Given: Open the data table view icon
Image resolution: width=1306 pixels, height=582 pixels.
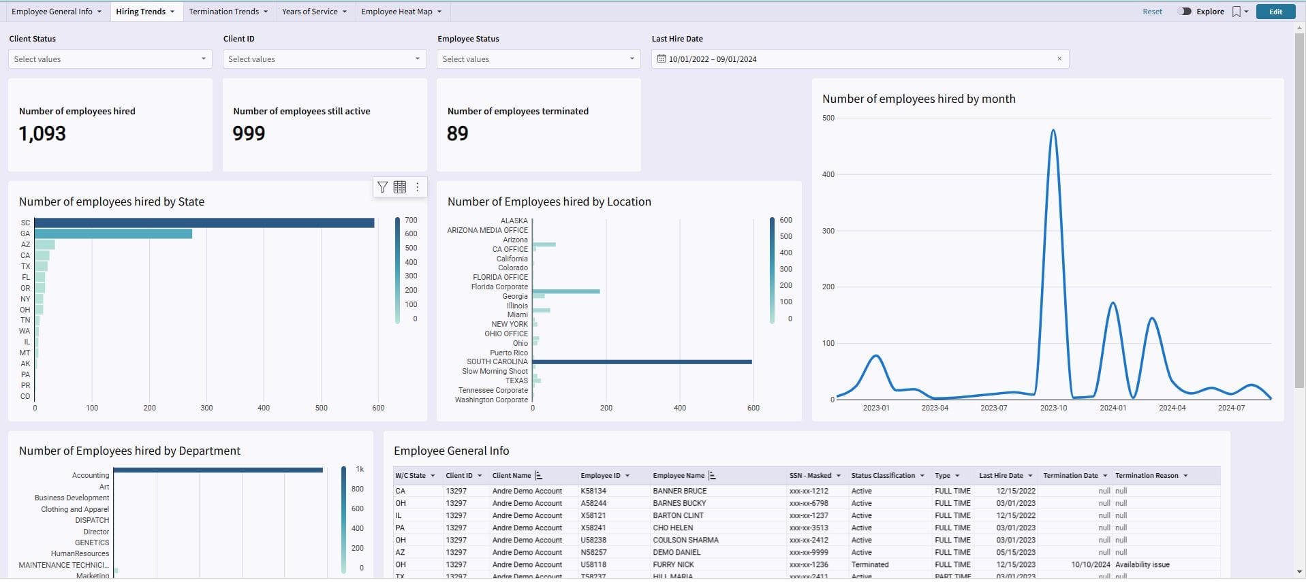Looking at the screenshot, I should click(400, 187).
